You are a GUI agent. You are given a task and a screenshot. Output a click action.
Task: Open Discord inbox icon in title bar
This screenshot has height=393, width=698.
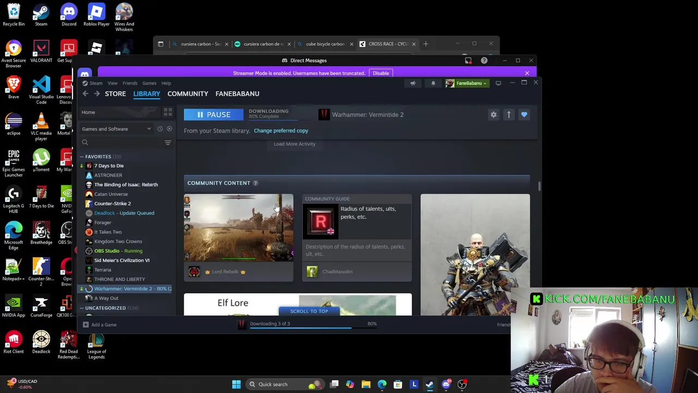(468, 61)
